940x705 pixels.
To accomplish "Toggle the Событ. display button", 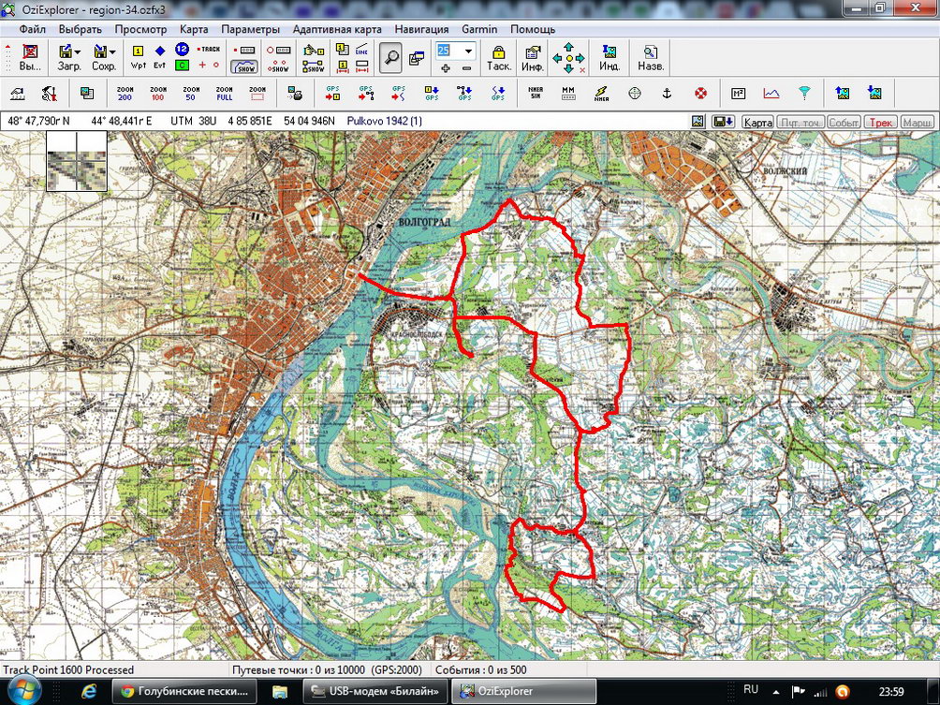I will click(844, 122).
